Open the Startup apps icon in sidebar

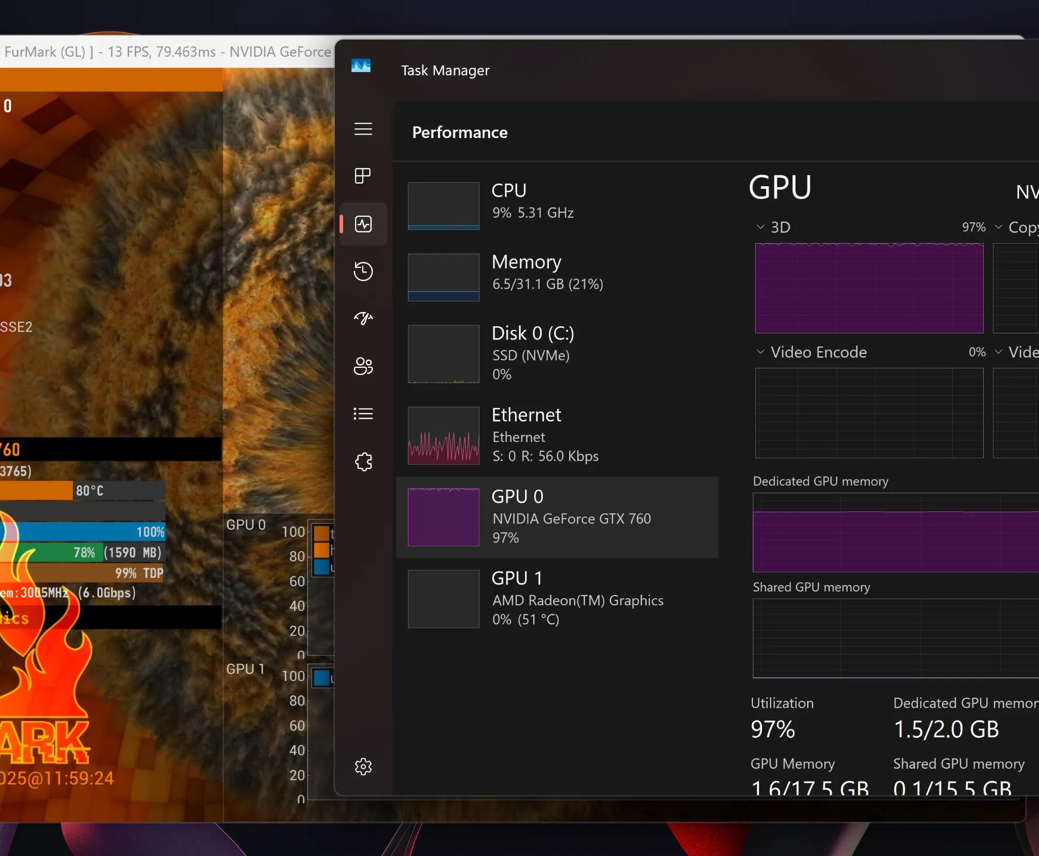pos(363,318)
